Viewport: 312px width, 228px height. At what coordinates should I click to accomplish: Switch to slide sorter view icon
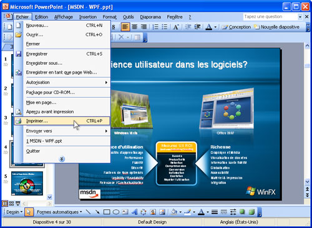pyautogui.click(x=11, y=203)
